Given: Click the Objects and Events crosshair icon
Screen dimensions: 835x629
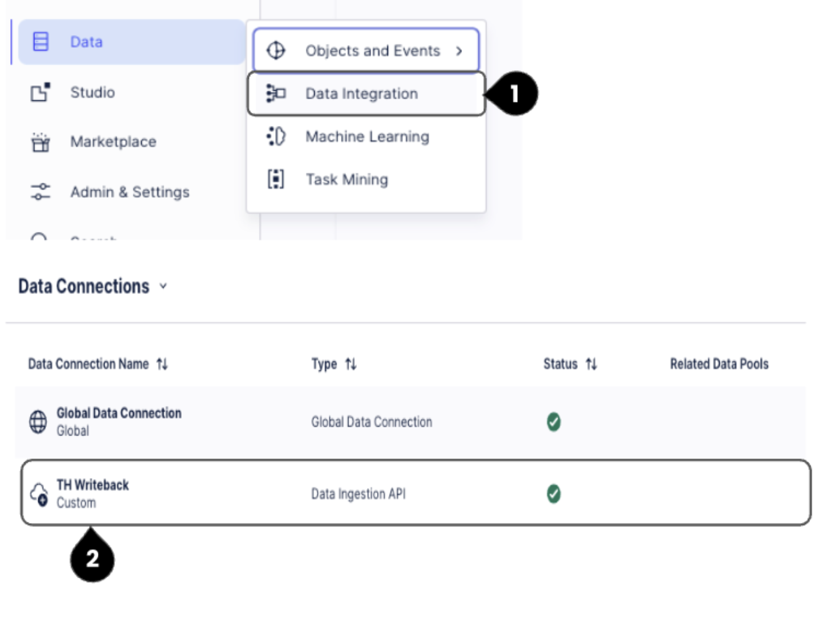Looking at the screenshot, I should (276, 51).
